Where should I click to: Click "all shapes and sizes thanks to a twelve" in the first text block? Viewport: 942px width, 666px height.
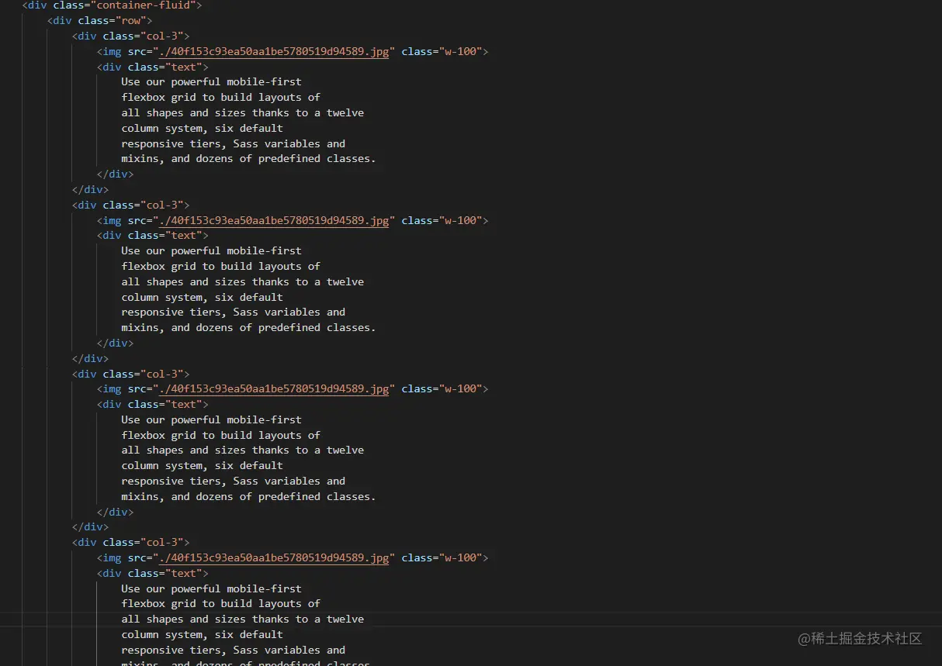242,112
